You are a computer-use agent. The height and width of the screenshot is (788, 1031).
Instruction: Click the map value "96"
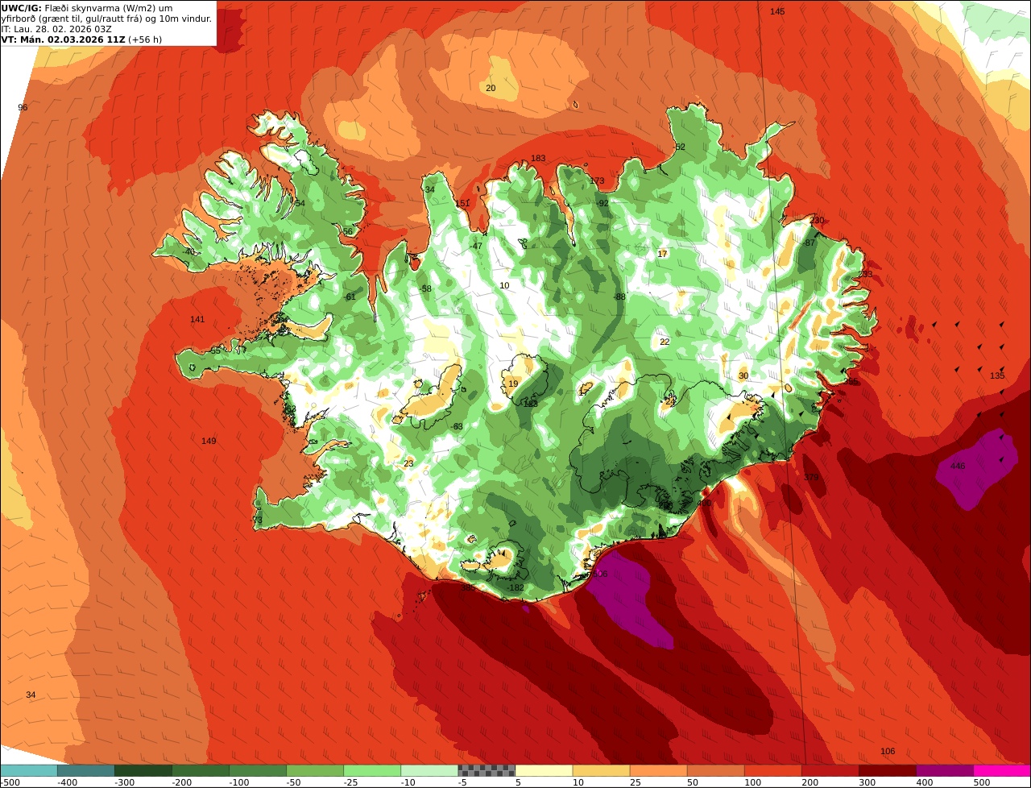(x=23, y=108)
